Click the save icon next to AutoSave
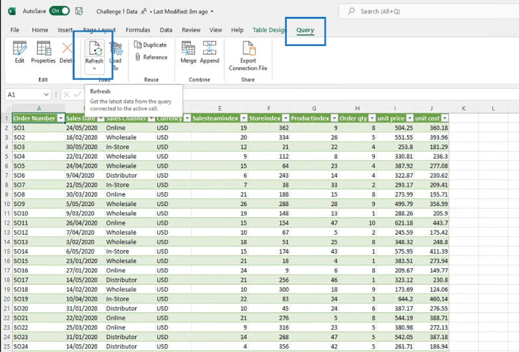519x352 pixels. pyautogui.click(x=79, y=11)
